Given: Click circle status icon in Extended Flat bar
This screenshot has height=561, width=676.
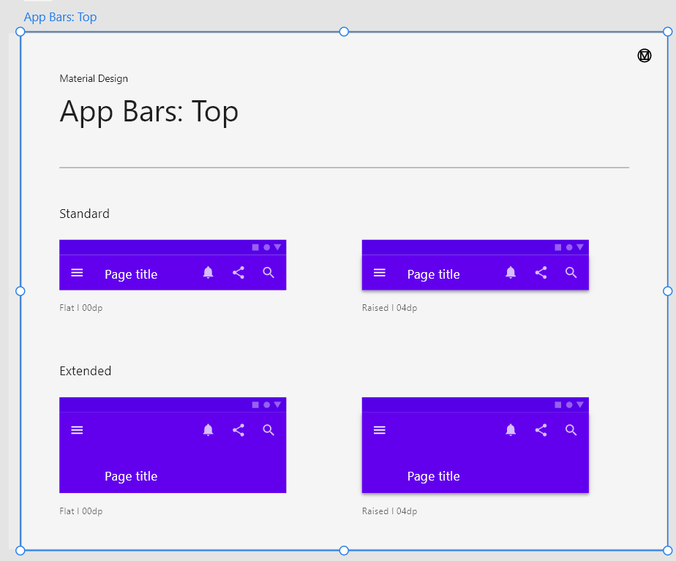Looking at the screenshot, I should (x=267, y=404).
